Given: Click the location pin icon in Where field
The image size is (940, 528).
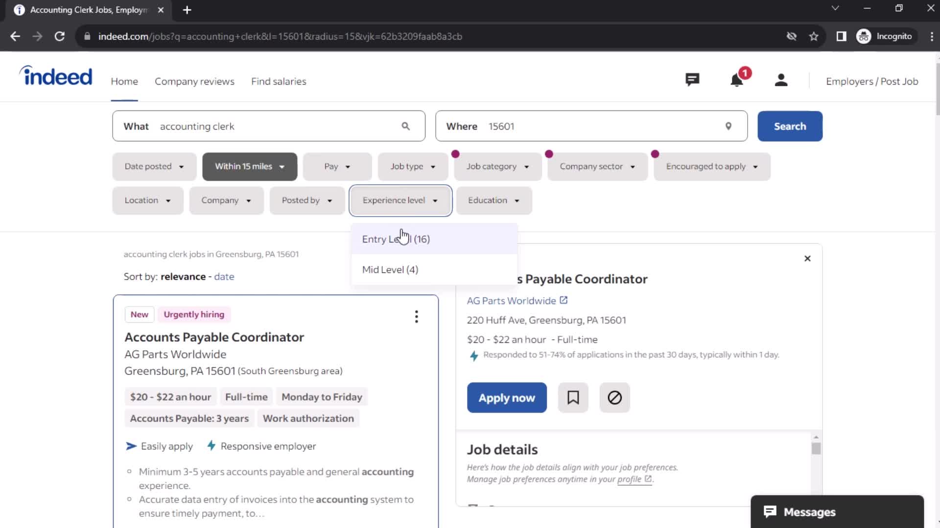Looking at the screenshot, I should 728,126.
